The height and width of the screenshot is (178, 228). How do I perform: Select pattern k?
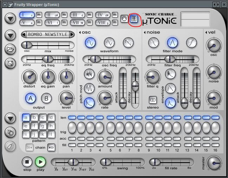click(x=43, y=134)
